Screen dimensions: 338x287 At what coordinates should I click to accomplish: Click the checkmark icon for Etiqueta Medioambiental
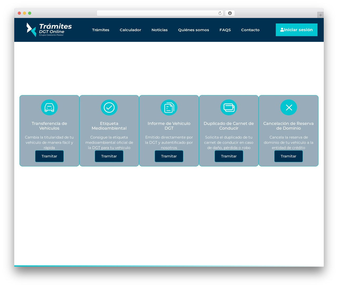109,107
